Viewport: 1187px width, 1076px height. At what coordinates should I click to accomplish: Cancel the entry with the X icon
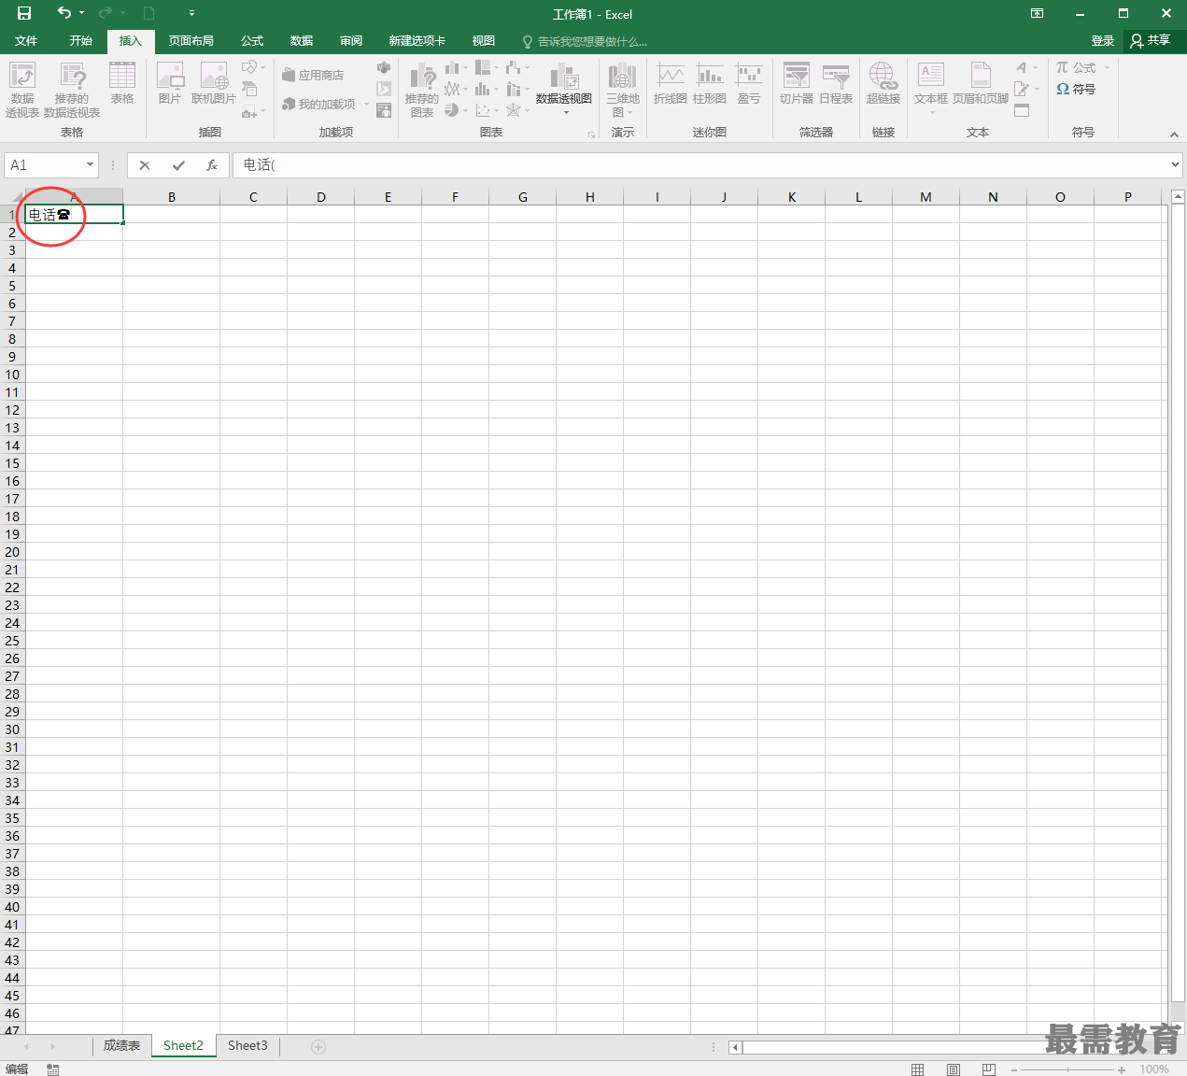coord(145,165)
